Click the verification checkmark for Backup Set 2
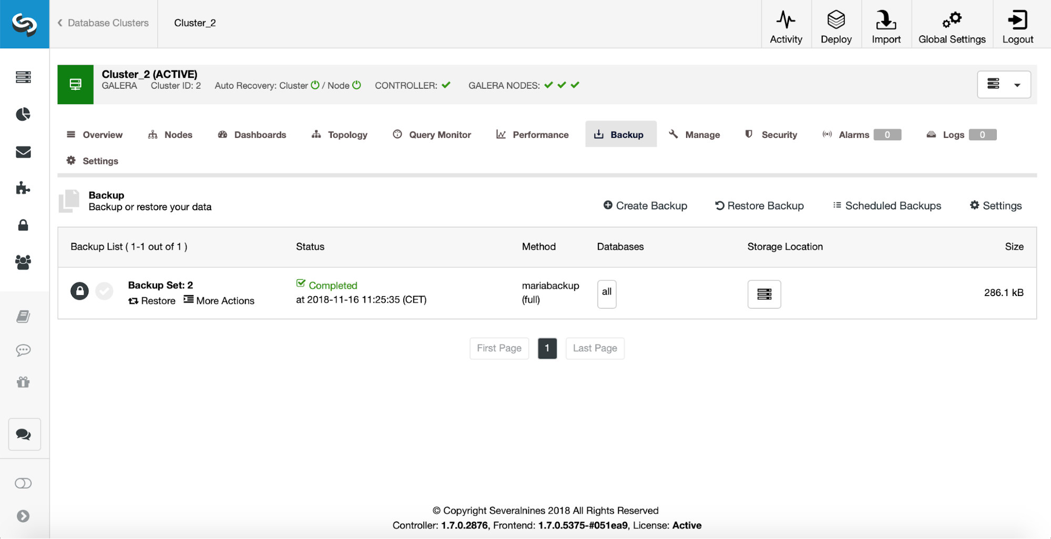 pyautogui.click(x=104, y=291)
